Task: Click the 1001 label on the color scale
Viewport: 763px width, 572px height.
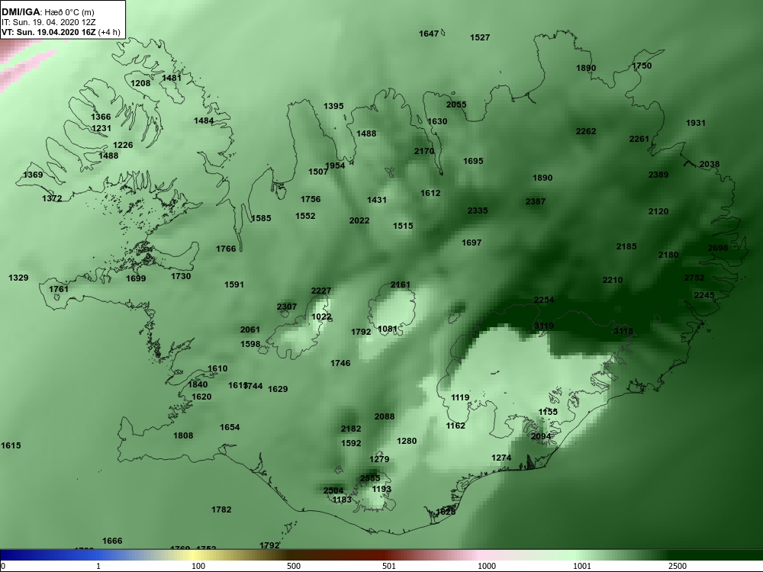Action: coord(582,566)
